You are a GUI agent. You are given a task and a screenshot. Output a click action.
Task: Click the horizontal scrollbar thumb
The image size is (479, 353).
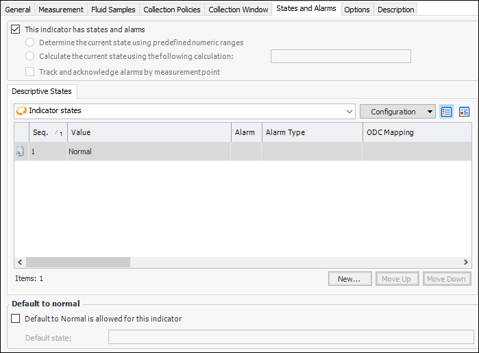pyautogui.click(x=78, y=262)
